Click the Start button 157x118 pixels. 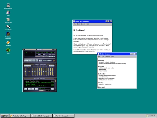tap(5, 116)
